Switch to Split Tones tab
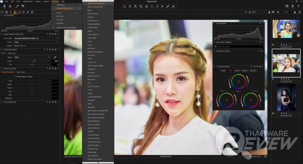The image size is (303, 164). [x=21, y=72]
